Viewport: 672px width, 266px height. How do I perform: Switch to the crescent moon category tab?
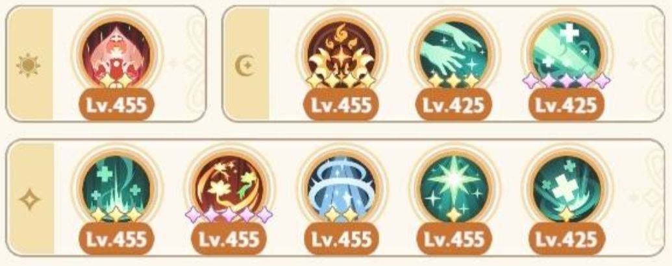point(246,66)
